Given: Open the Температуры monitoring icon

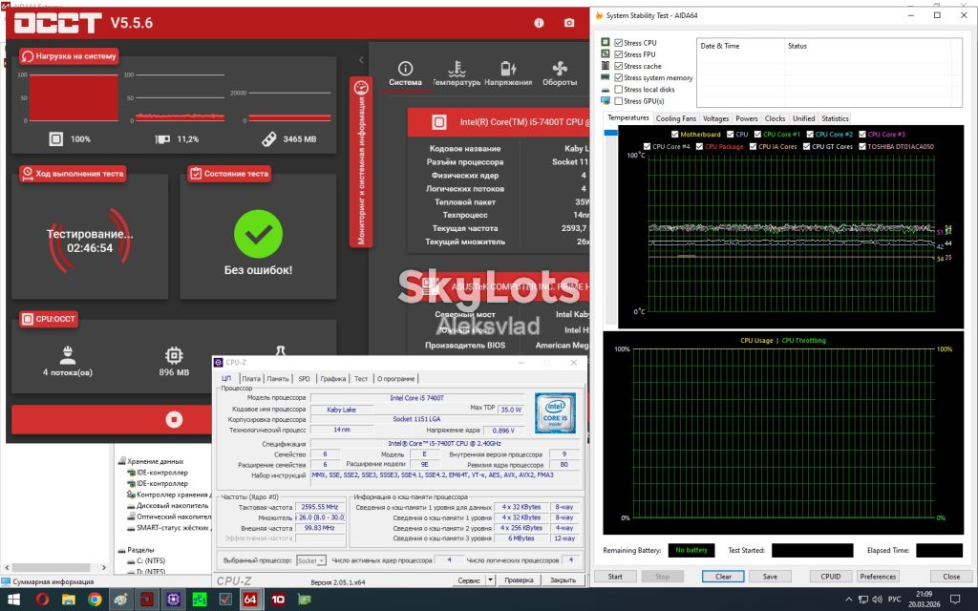Looking at the screenshot, I should point(457,74).
